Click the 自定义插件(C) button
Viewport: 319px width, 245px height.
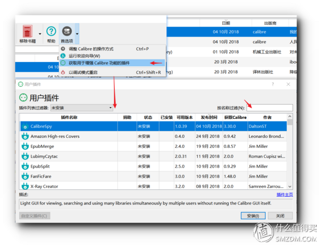[35, 216]
